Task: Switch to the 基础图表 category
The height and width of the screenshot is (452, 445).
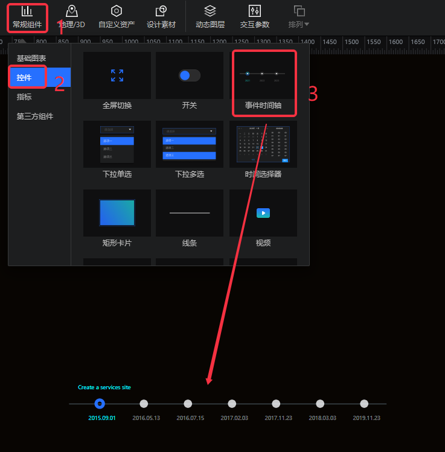Action: (x=31, y=58)
